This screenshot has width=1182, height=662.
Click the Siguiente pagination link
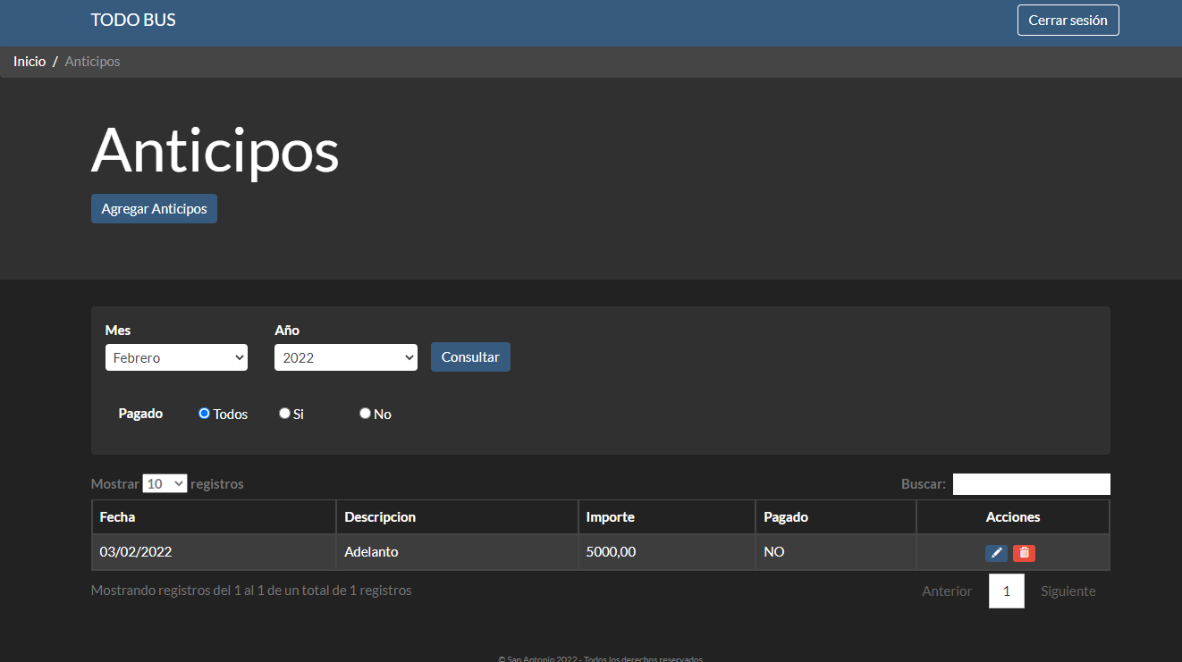tap(1068, 591)
